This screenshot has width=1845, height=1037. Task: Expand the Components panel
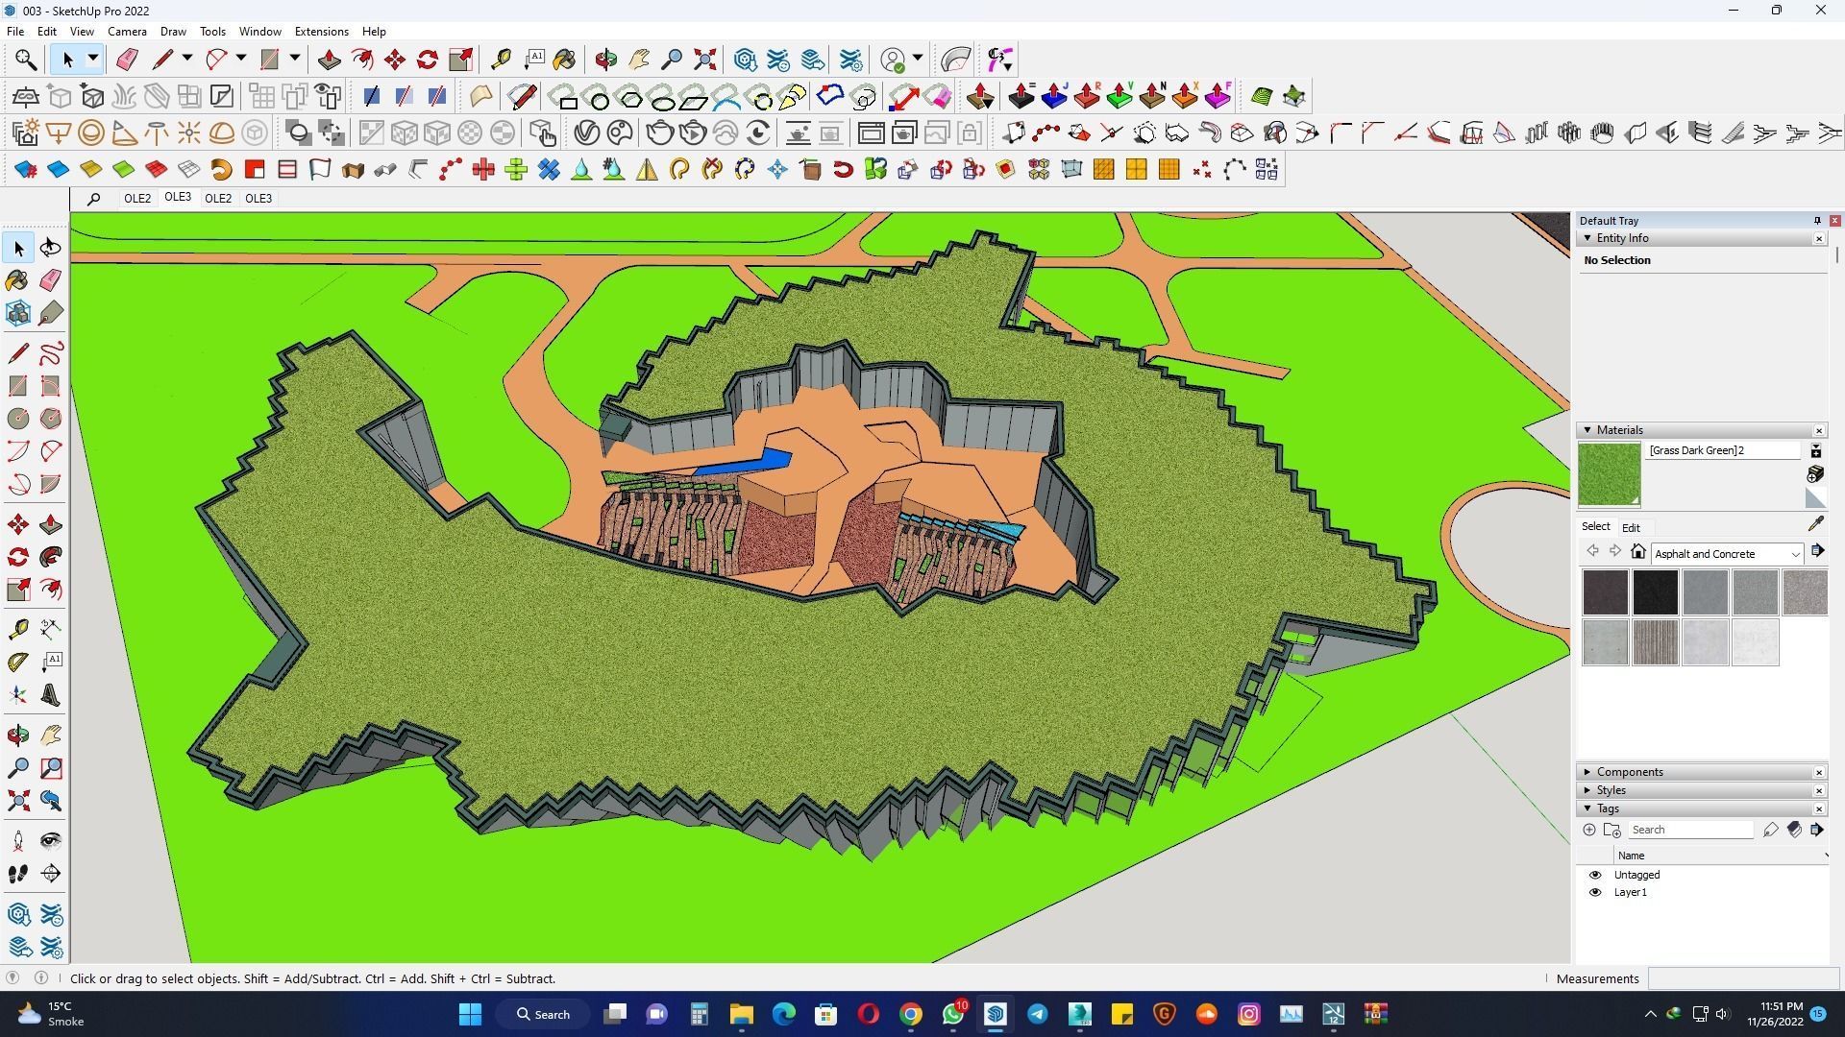1630,772
